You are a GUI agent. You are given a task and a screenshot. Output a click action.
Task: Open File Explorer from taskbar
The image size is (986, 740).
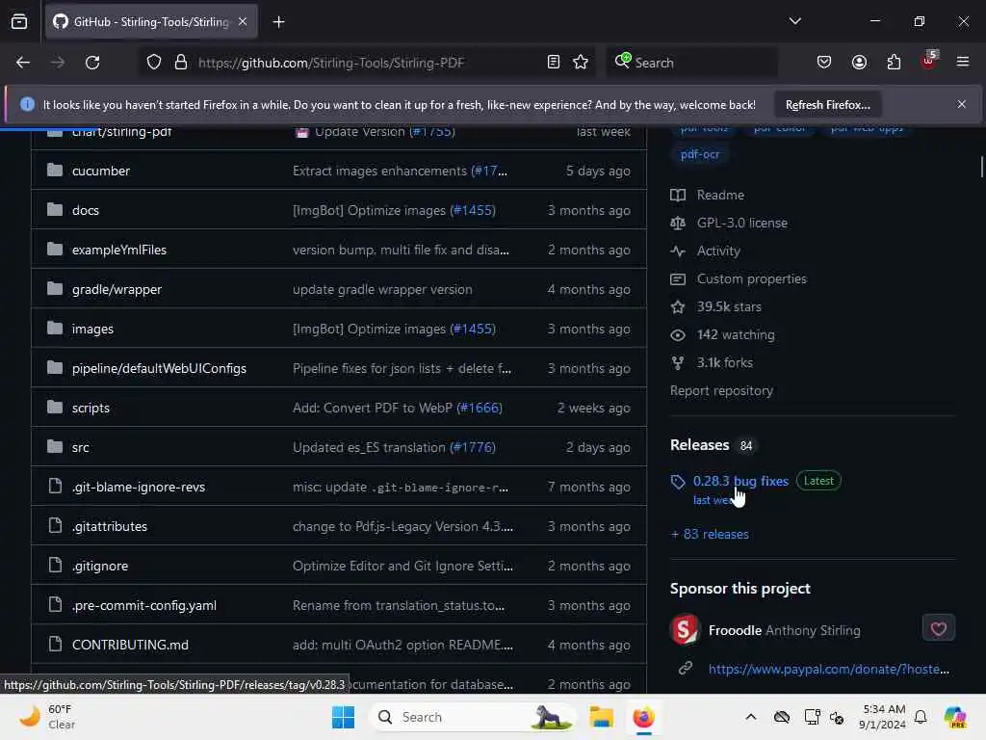tap(601, 717)
